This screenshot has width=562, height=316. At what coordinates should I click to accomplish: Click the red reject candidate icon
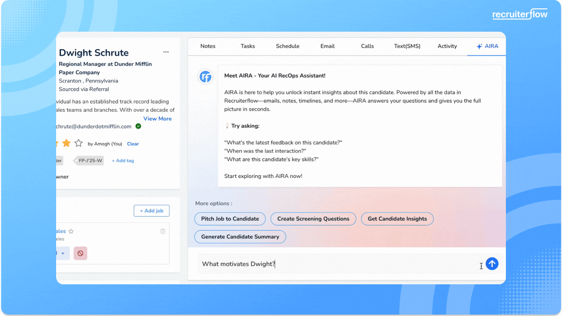(80, 253)
